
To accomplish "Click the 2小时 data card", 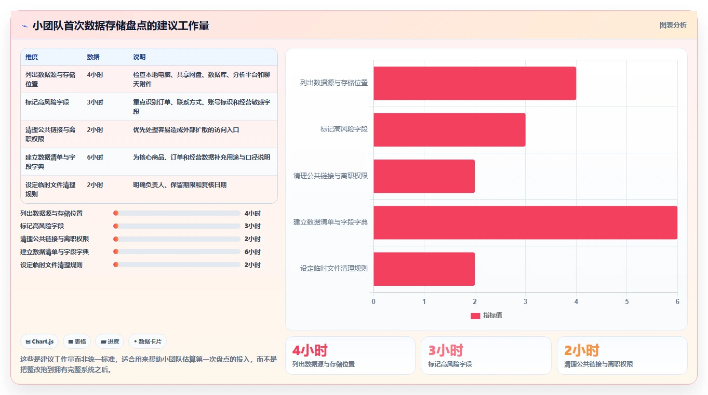I will [x=622, y=355].
